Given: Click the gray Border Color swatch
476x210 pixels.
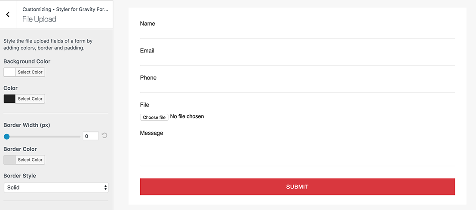Looking at the screenshot, I should (x=9, y=160).
